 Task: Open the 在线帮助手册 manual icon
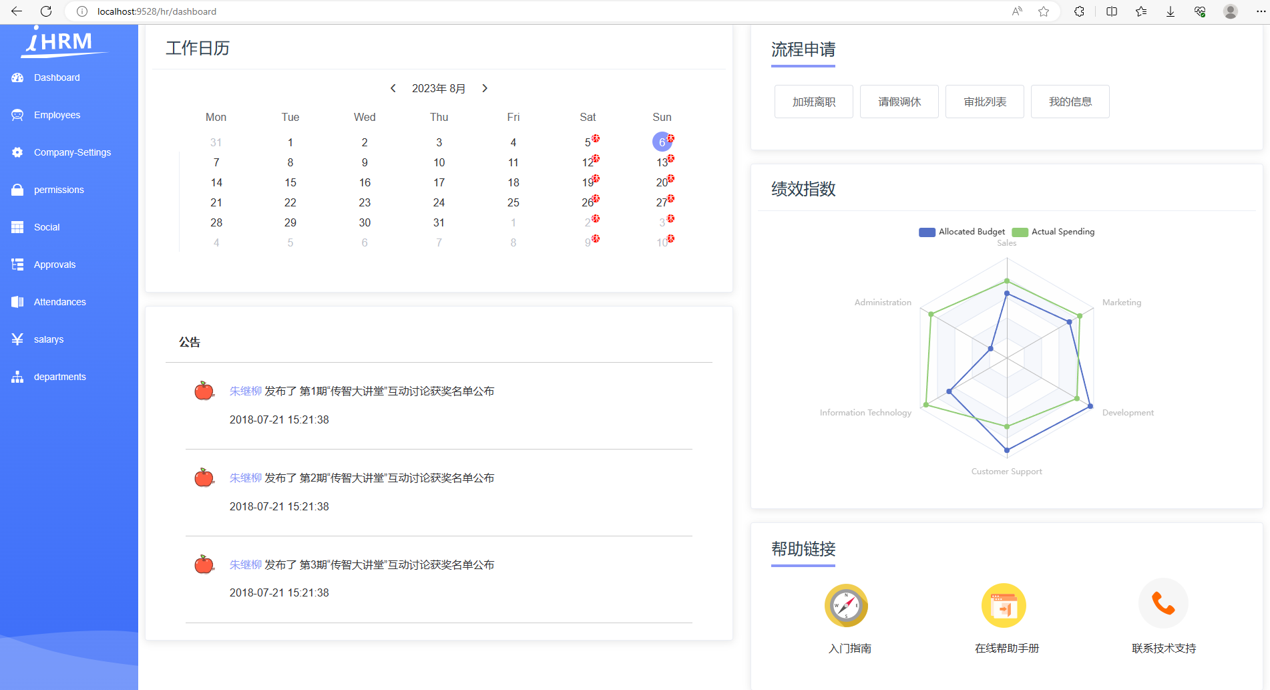pyautogui.click(x=1004, y=606)
